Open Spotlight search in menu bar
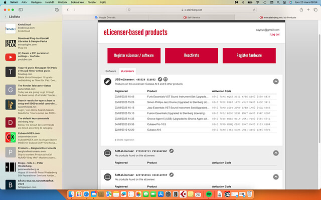This screenshot has width=321, height=200. [278, 2]
